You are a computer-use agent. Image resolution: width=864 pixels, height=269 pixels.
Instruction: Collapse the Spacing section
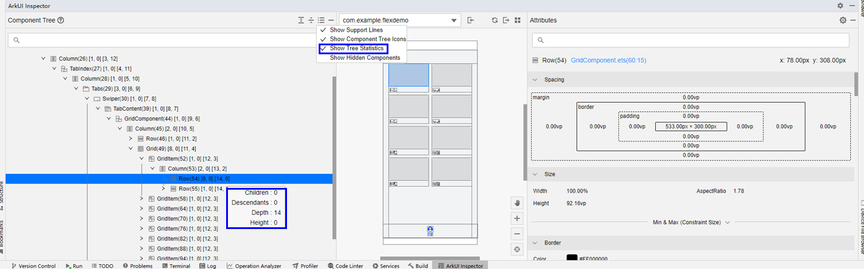(x=535, y=79)
